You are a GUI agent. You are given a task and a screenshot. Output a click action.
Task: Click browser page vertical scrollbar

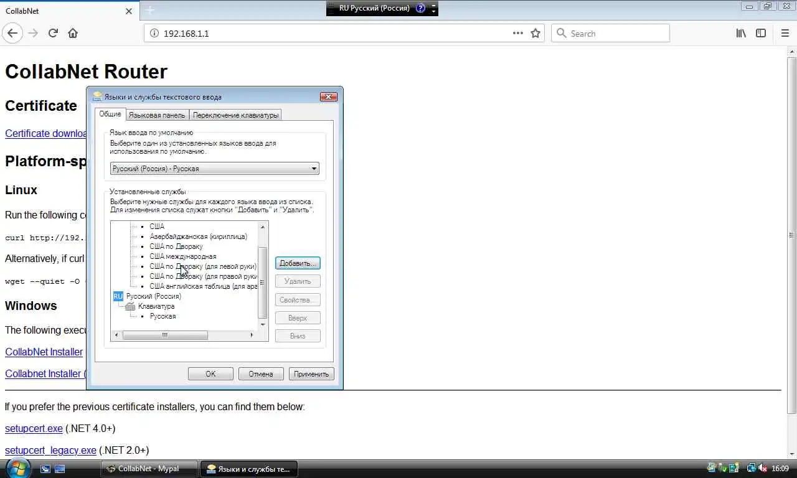pyautogui.click(x=791, y=235)
